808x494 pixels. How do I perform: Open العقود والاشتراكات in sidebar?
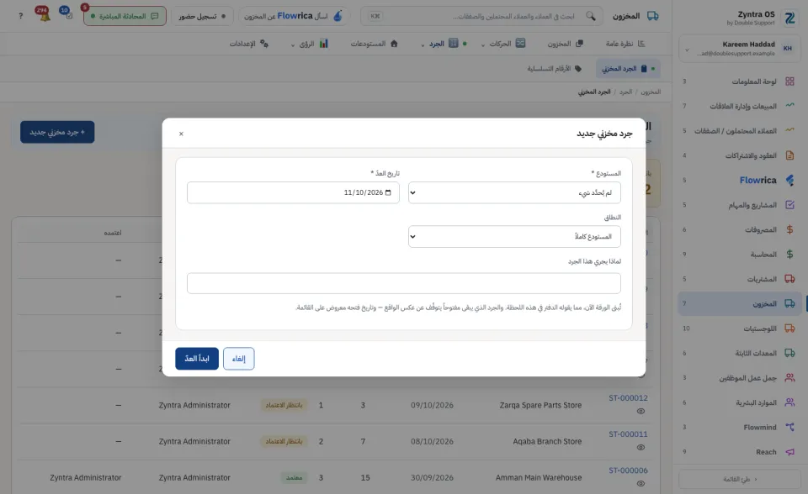[740, 155]
